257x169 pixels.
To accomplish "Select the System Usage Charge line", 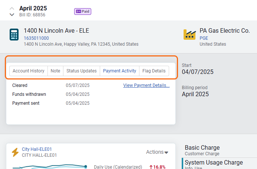I will click(214, 163).
